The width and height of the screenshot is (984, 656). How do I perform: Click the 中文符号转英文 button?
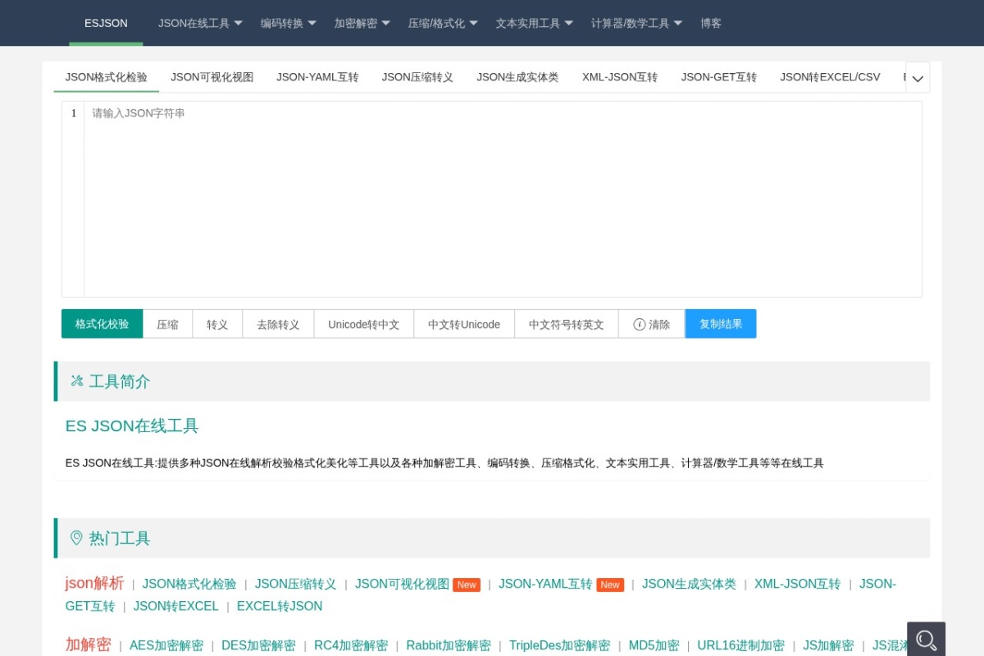click(567, 324)
